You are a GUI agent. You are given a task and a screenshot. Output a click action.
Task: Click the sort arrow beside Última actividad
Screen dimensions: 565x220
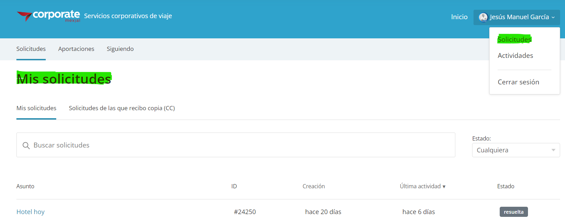pos(444,187)
